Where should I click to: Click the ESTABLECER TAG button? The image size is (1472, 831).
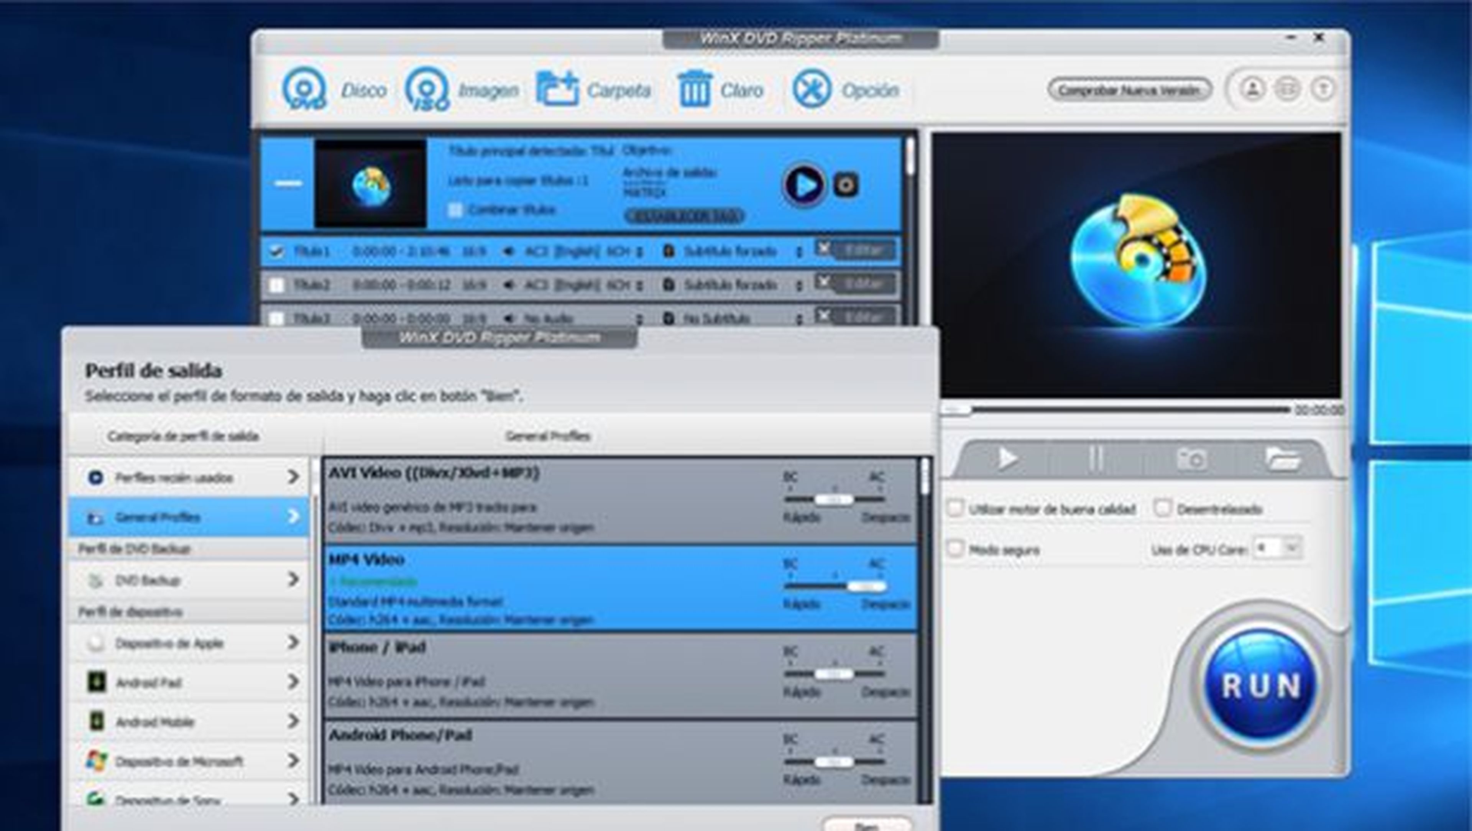coord(684,216)
